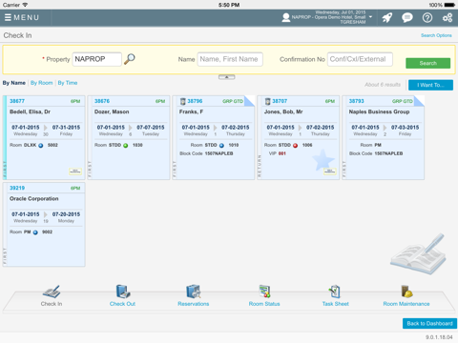
Task: Select the By Name sort tab
Action: (14, 83)
